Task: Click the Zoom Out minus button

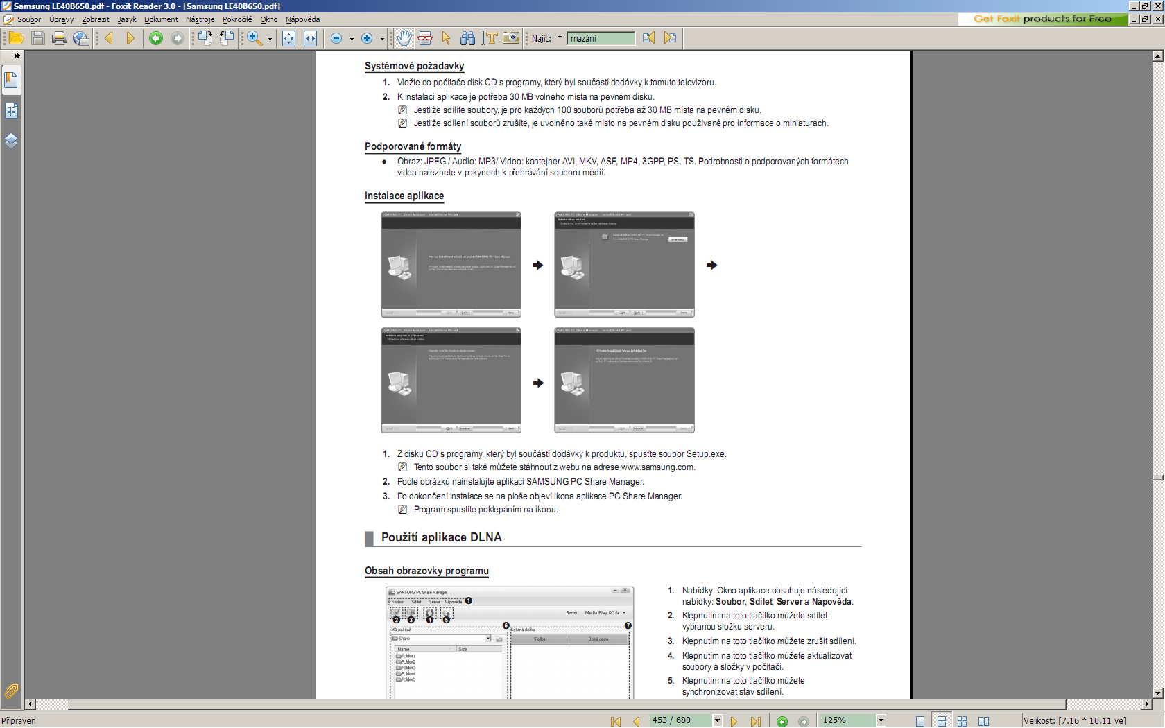Action: pos(336,38)
